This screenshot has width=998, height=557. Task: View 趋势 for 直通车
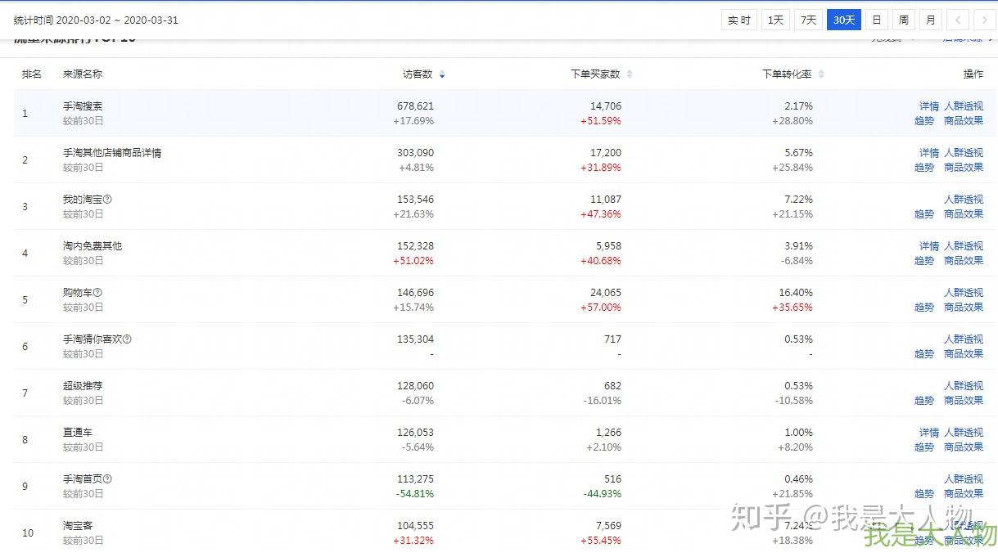click(924, 447)
